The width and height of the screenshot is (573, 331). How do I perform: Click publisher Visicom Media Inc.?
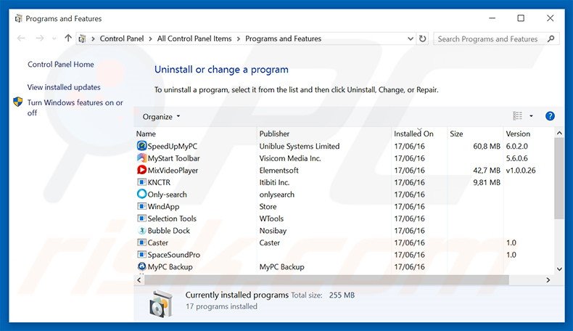[x=290, y=158]
